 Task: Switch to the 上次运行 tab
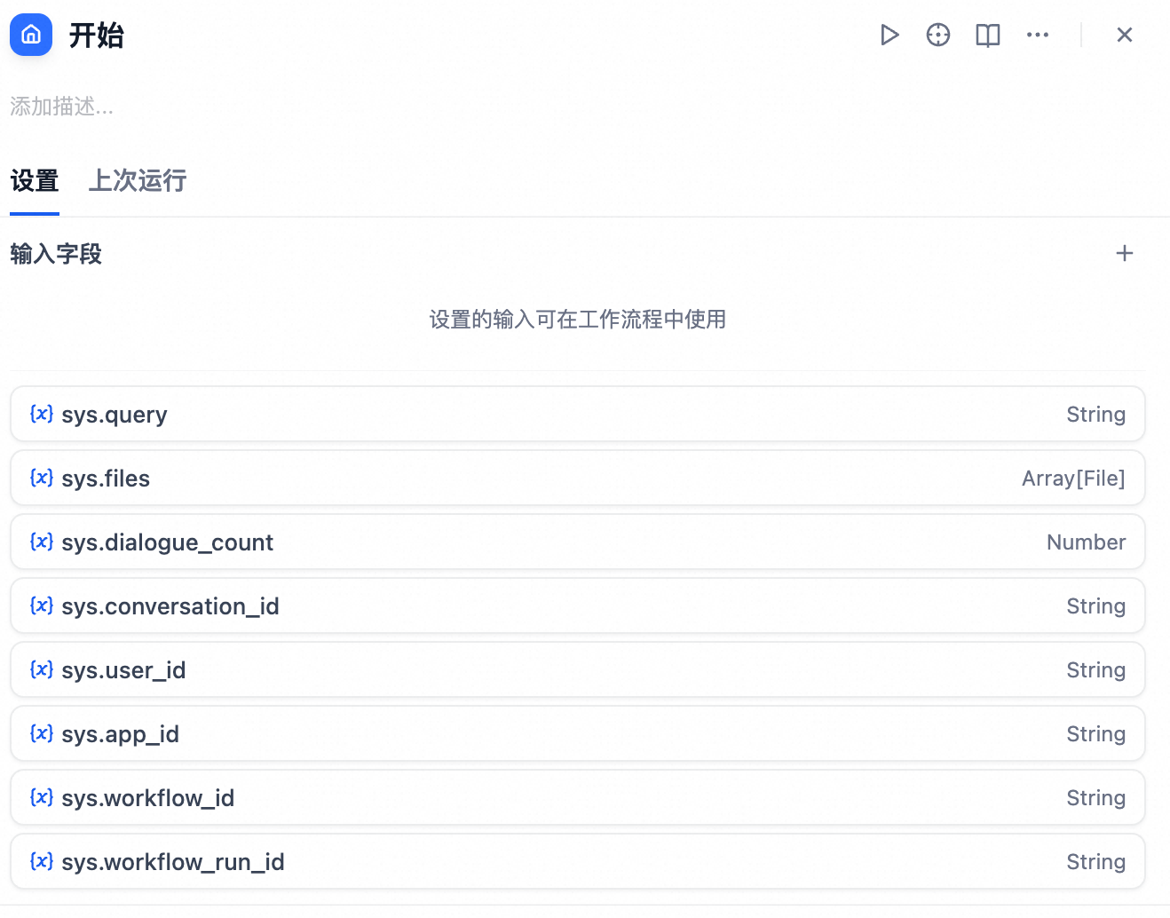pos(138,181)
